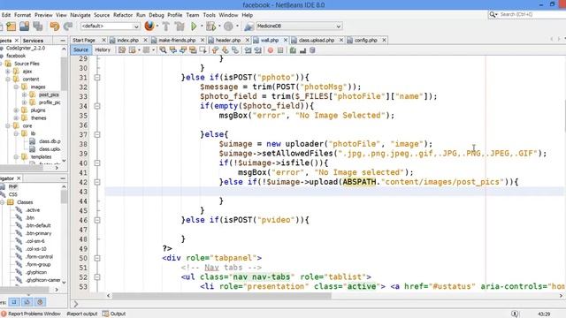This screenshot has width=566, height=318.
Task: Click the magnifier Find Selection icon in editor toolbar
Action: coord(163,50)
